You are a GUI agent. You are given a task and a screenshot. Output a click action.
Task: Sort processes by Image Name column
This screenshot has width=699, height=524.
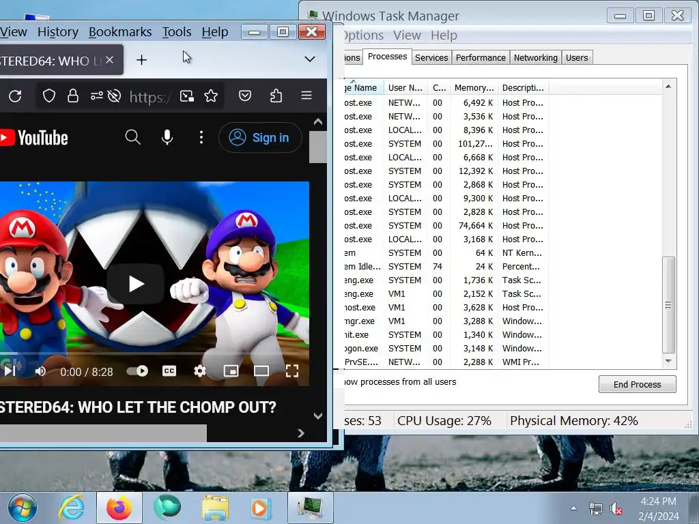pyautogui.click(x=364, y=88)
